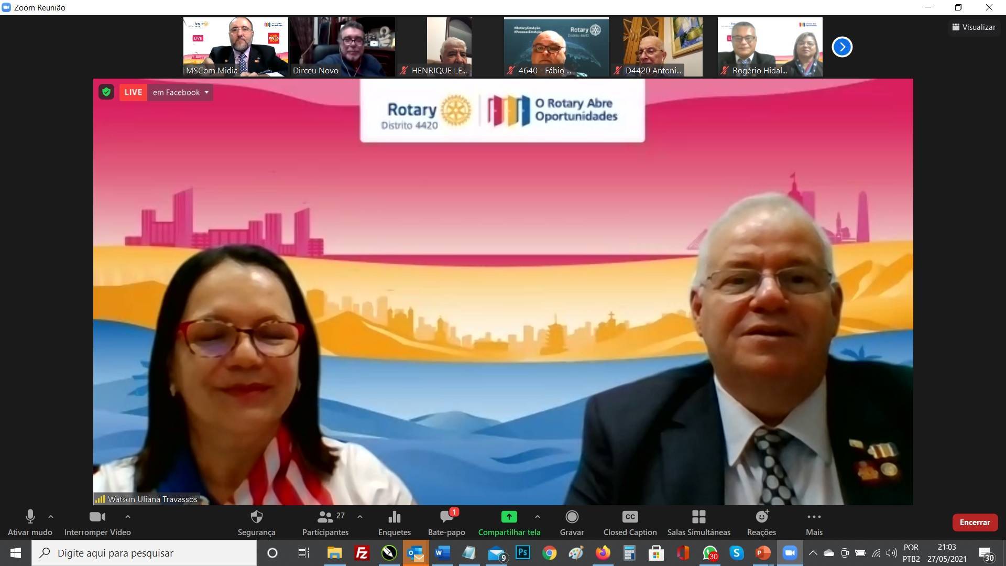Start recording with Gravar
Screen dimensions: 1006x566
(x=572, y=517)
